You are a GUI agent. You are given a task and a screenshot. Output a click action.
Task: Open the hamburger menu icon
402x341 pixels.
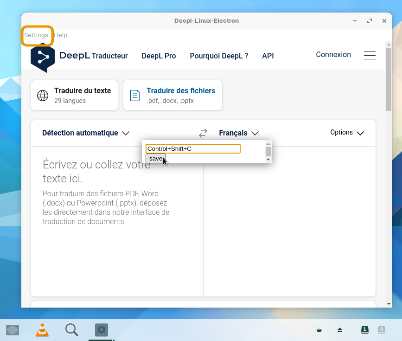click(370, 55)
